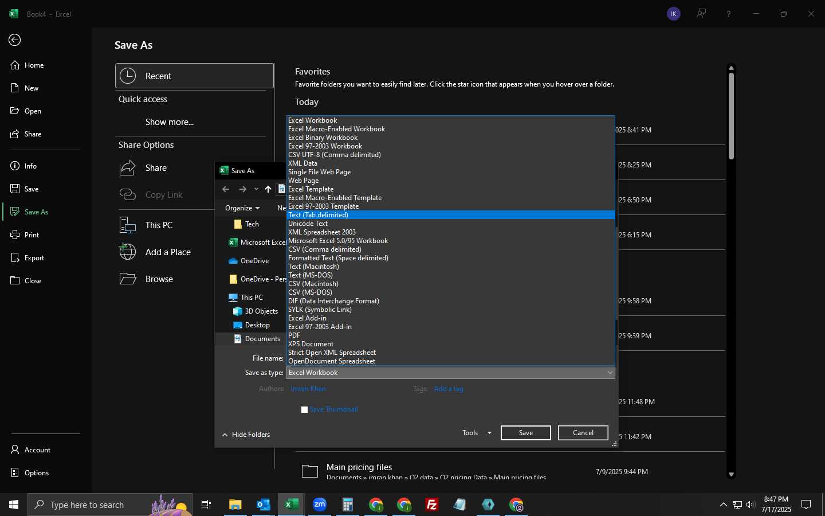Click Add a tag link
This screenshot has width=825, height=516.
(449, 389)
